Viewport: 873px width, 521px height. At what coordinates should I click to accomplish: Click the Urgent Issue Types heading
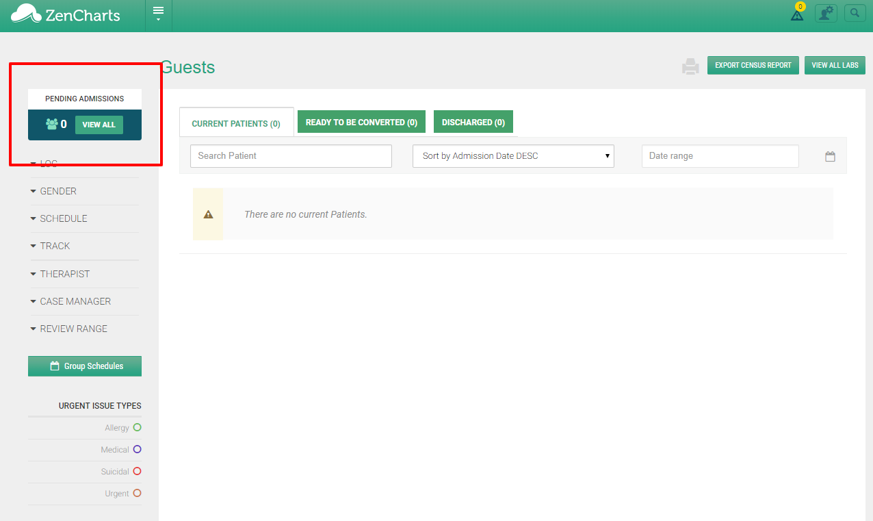coord(100,406)
